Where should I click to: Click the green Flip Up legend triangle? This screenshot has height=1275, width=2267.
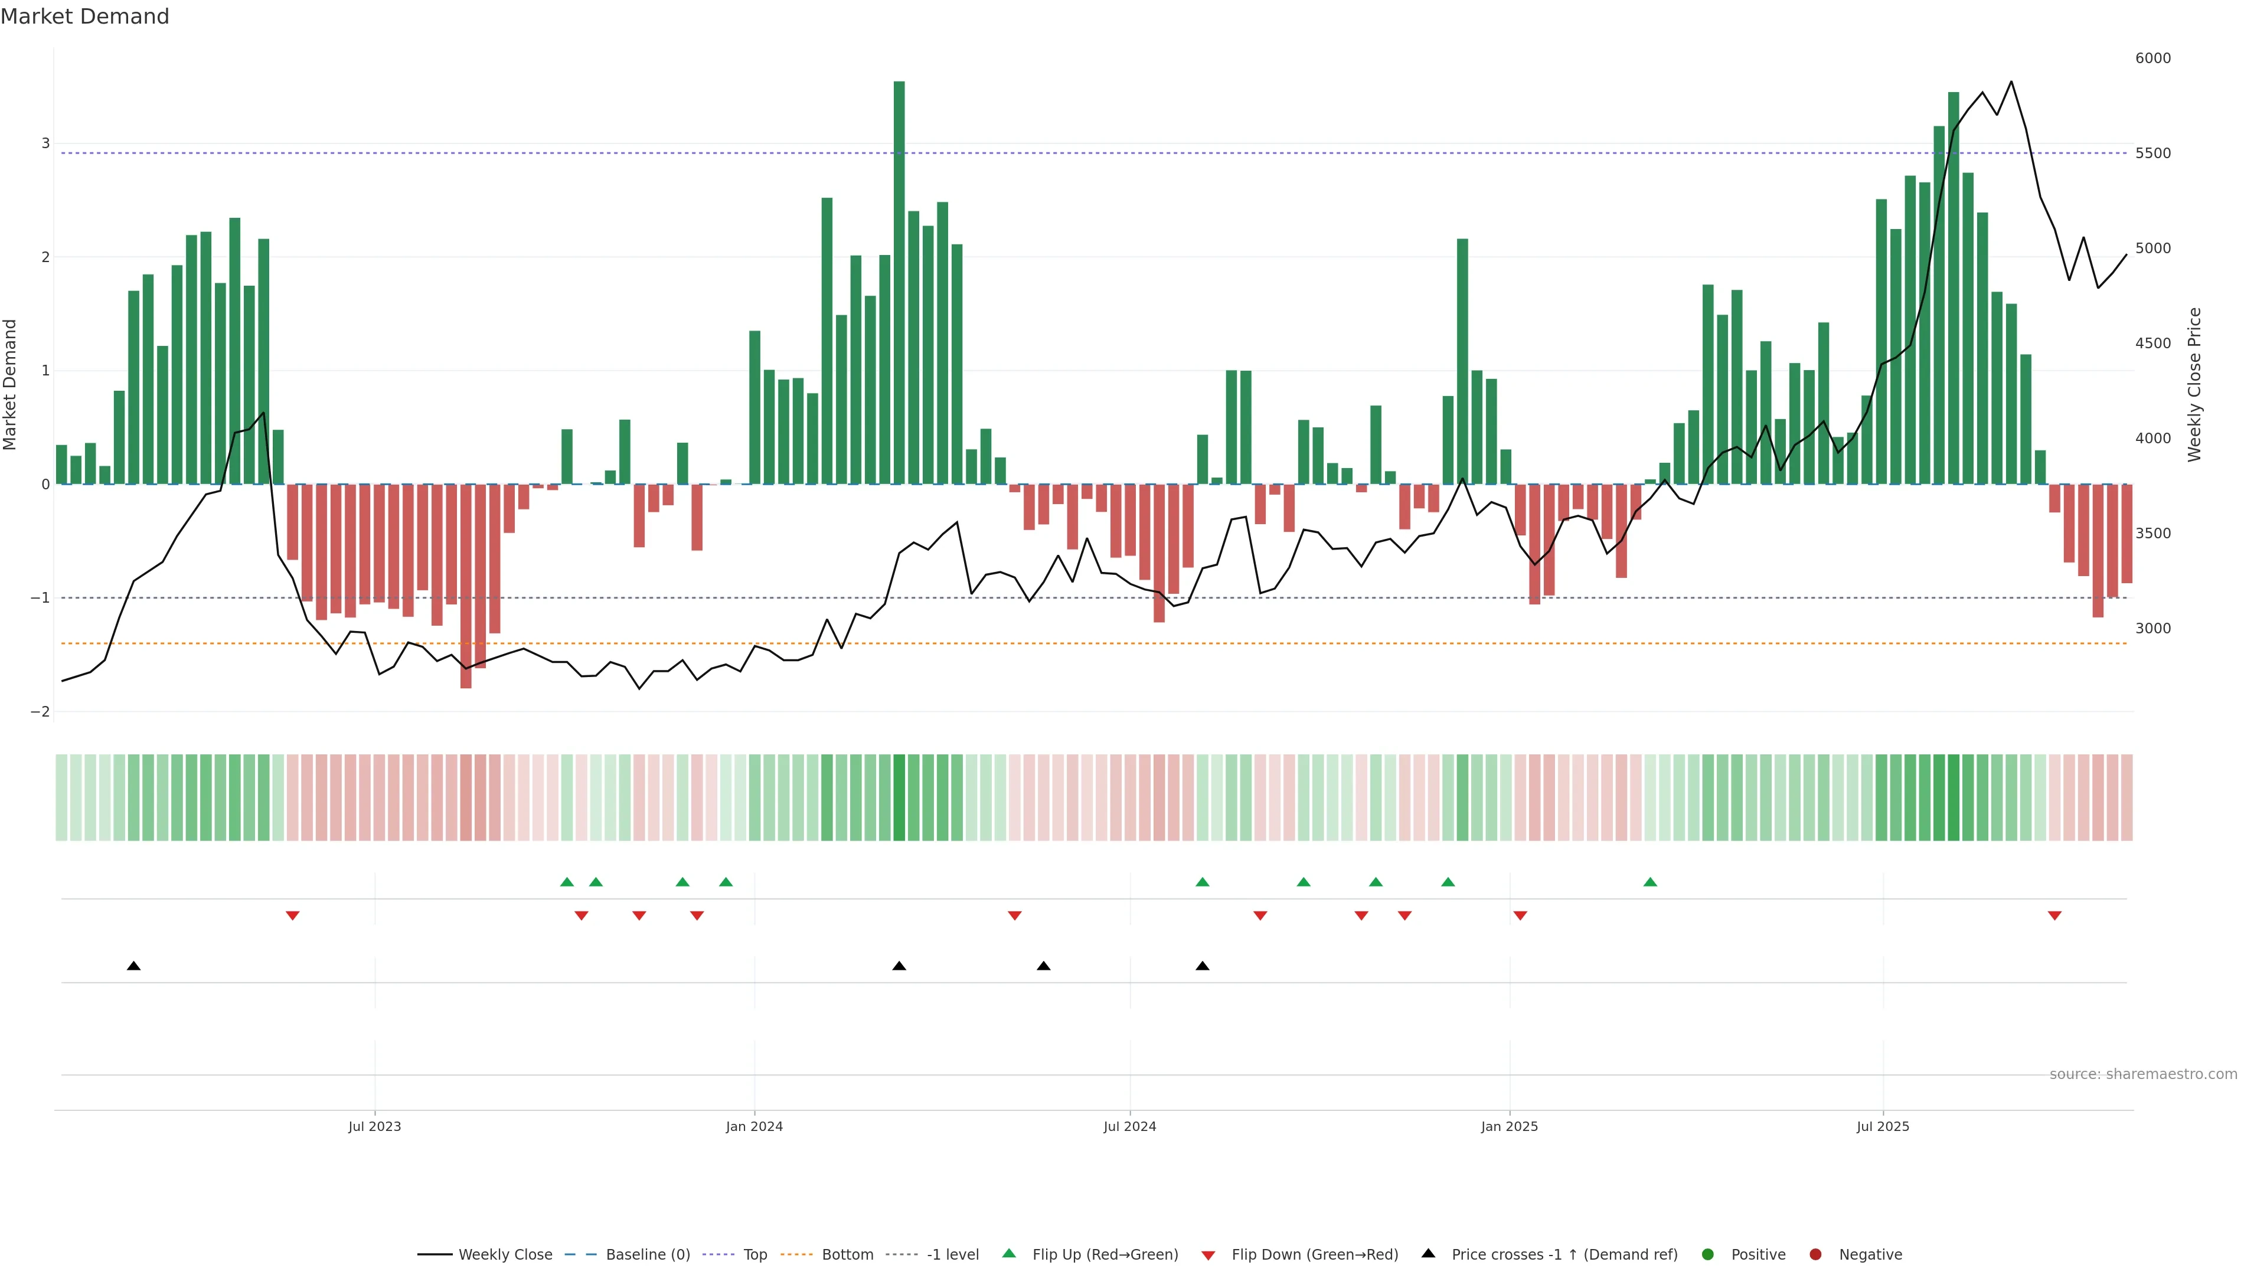coord(1008,1253)
